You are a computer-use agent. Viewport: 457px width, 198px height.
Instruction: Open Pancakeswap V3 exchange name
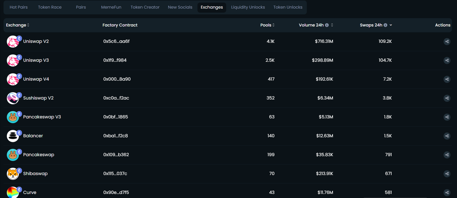coord(42,117)
